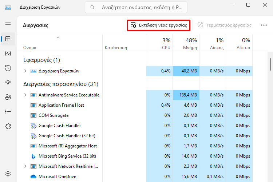Select the Microsoft OneDrive row name
Image resolution: width=273 pixels, height=182 pixels.
57,177
